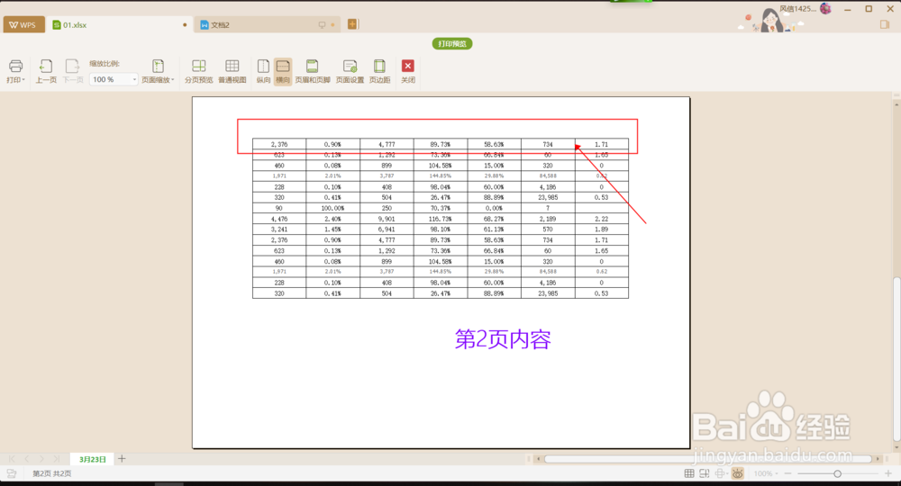Click the cell showing 2,189
Viewport: 901px width, 486px height.
[548, 219]
